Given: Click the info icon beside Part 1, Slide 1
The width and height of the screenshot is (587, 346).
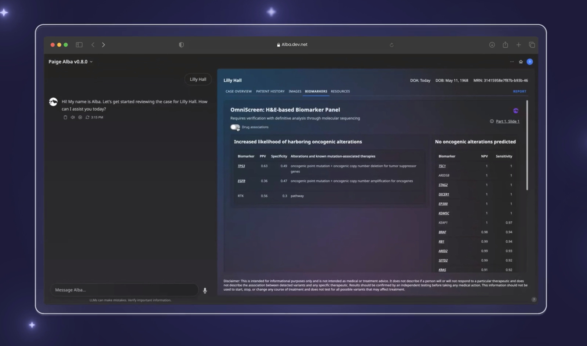Looking at the screenshot, I should pyautogui.click(x=492, y=121).
